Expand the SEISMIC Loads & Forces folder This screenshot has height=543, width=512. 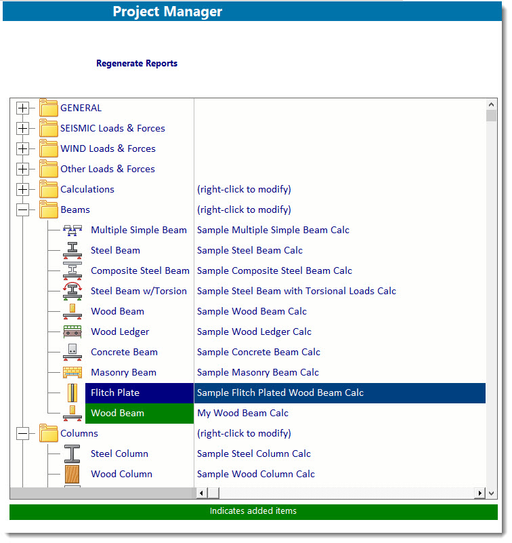coord(23,129)
